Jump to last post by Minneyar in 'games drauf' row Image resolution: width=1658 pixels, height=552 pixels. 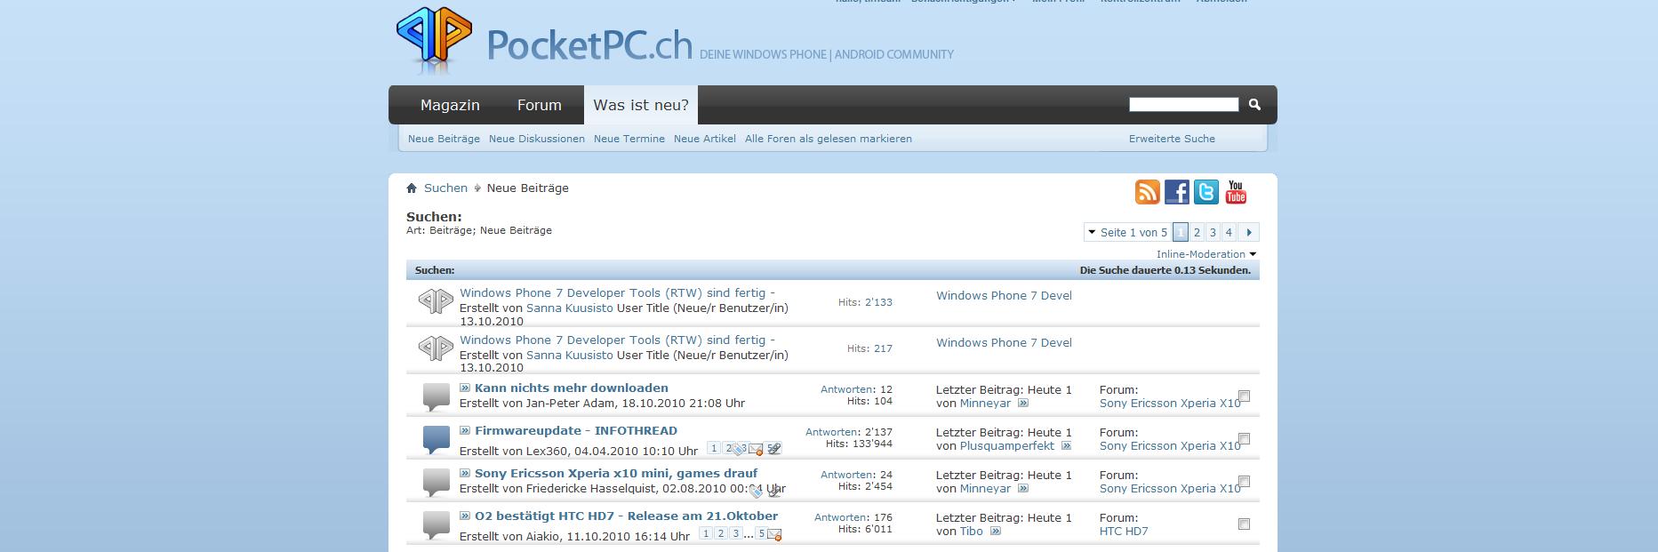click(x=1022, y=489)
